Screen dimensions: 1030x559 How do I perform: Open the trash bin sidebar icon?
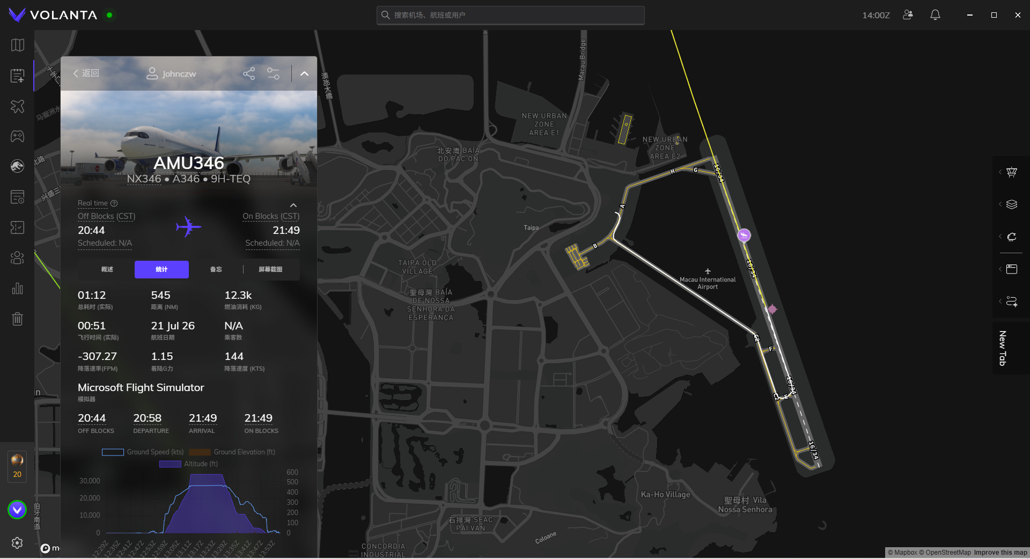click(17, 319)
